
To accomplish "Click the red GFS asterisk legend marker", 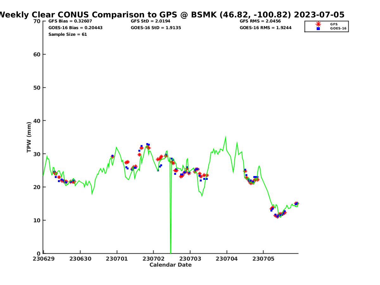I will [x=318, y=24].
